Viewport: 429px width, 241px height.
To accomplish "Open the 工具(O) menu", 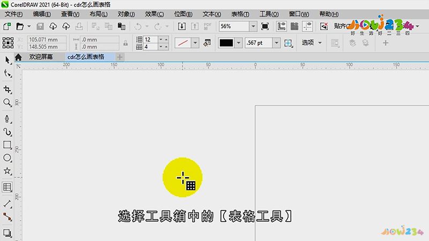I will pos(269,14).
